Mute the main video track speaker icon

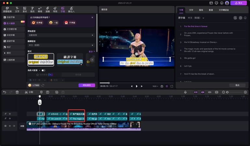click(x=14, y=126)
